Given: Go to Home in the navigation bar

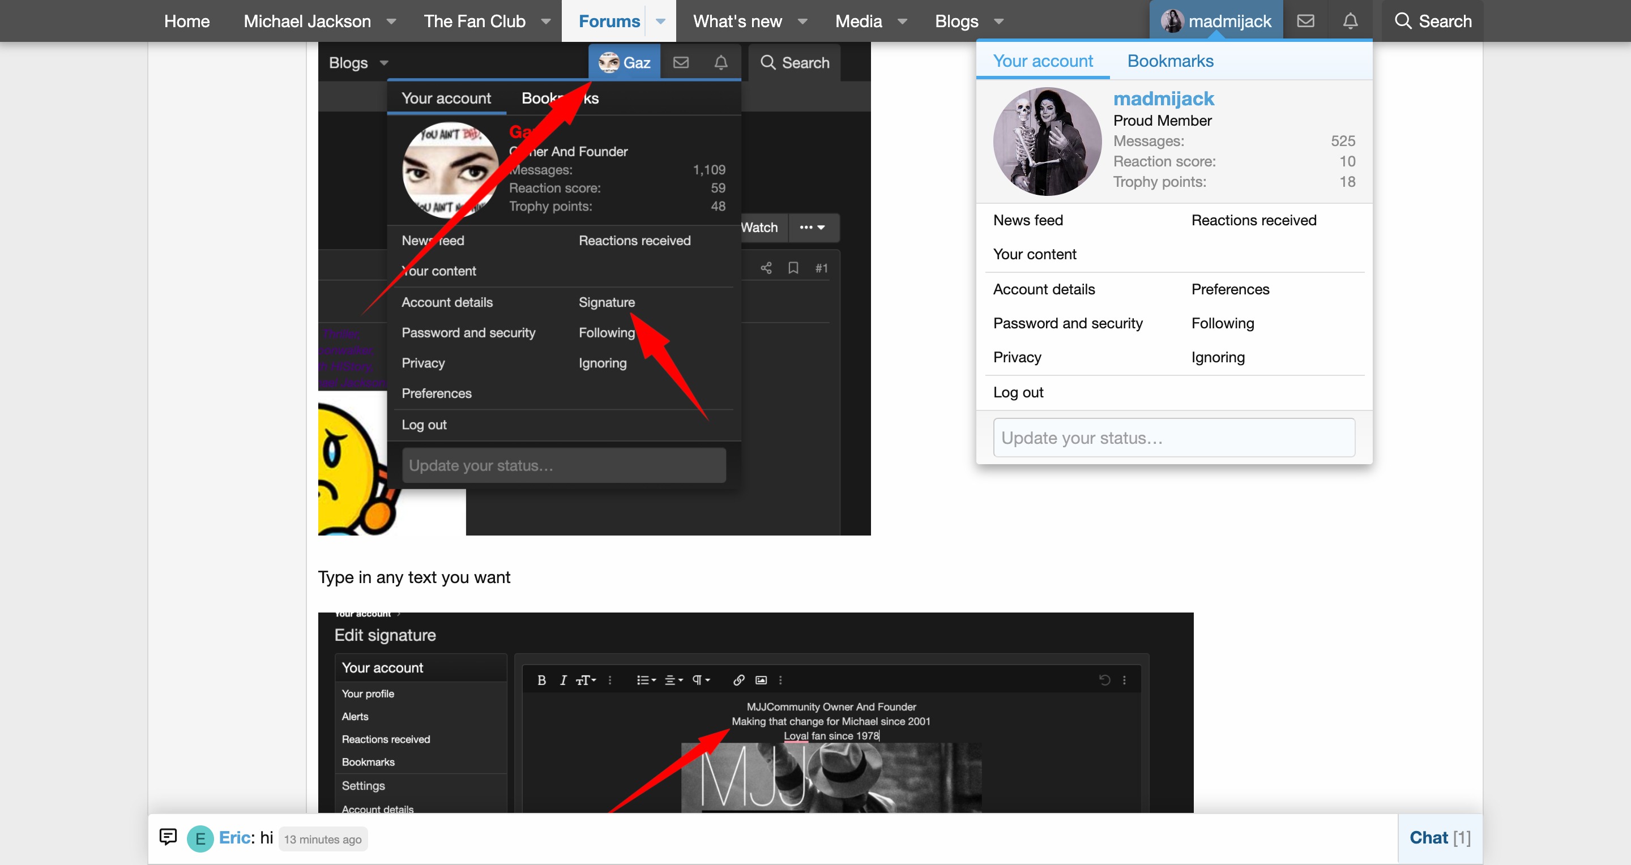Looking at the screenshot, I should (187, 21).
